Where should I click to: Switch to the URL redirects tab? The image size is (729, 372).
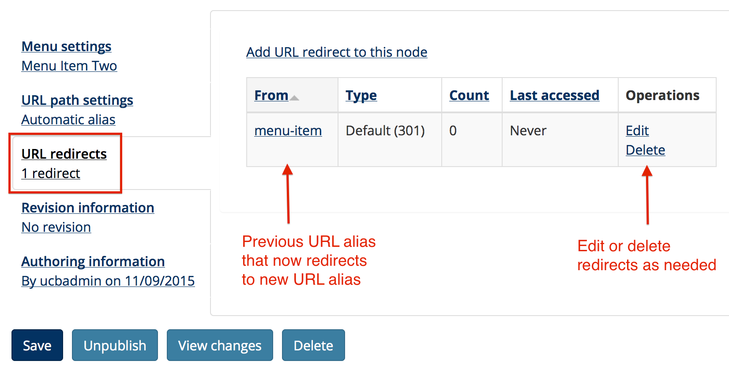(64, 154)
